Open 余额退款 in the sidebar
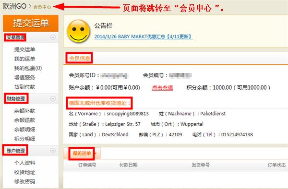Viewport: 288px width, 189px height. point(24,120)
